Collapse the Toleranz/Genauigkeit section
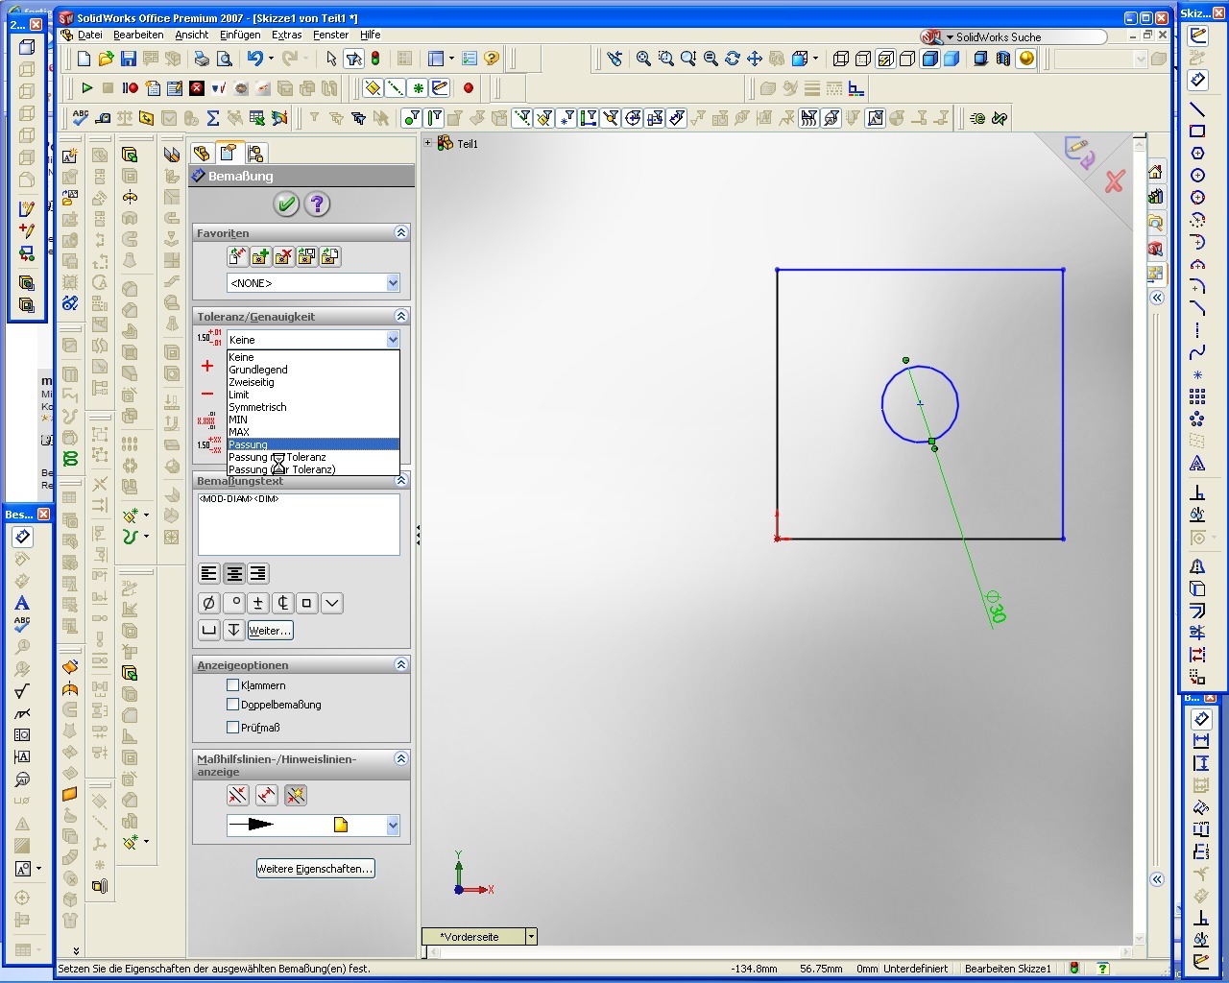1229x983 pixels. (x=401, y=316)
